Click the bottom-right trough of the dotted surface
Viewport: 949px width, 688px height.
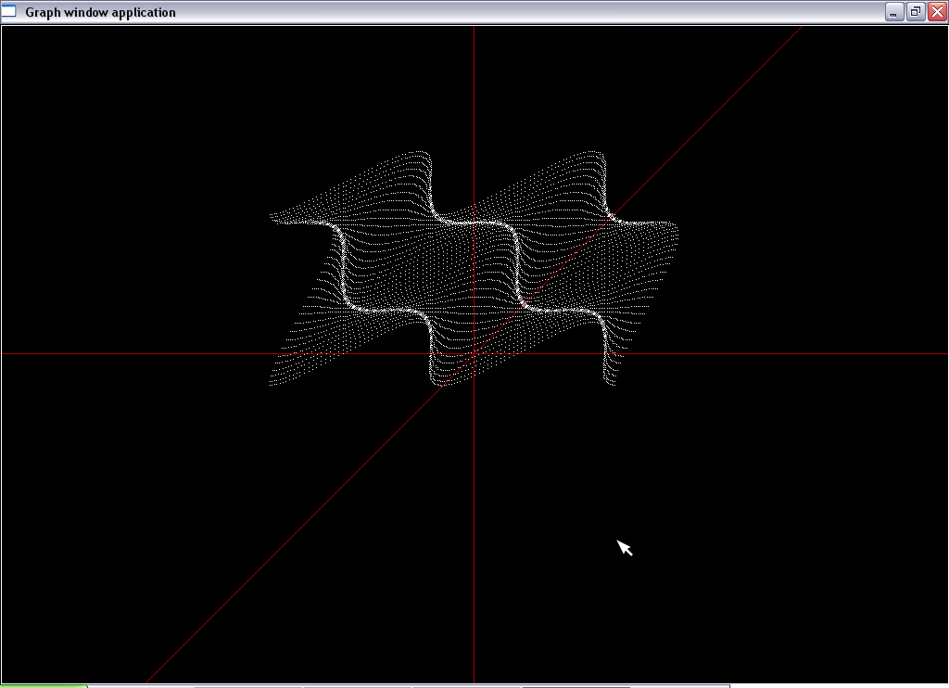[610, 381]
